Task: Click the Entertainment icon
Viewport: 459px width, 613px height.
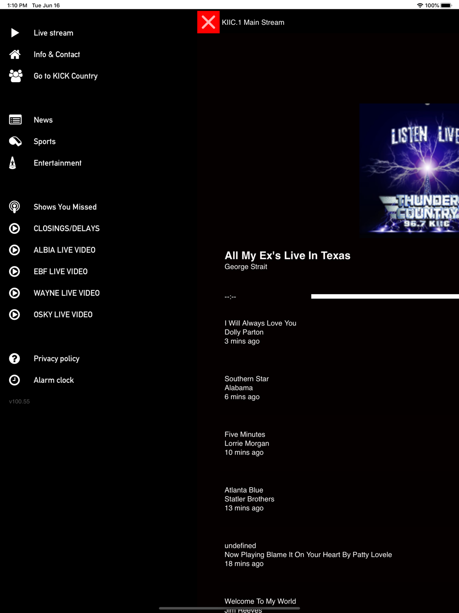Action: [x=13, y=163]
